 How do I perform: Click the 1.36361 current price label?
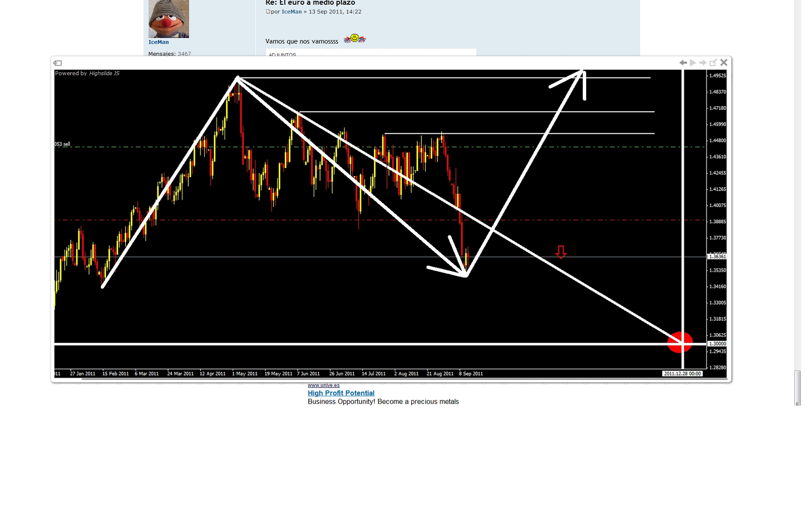[x=717, y=257]
